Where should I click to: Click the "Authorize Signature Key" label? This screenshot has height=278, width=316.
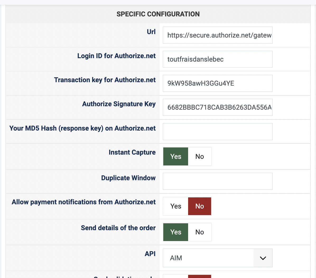click(x=119, y=104)
